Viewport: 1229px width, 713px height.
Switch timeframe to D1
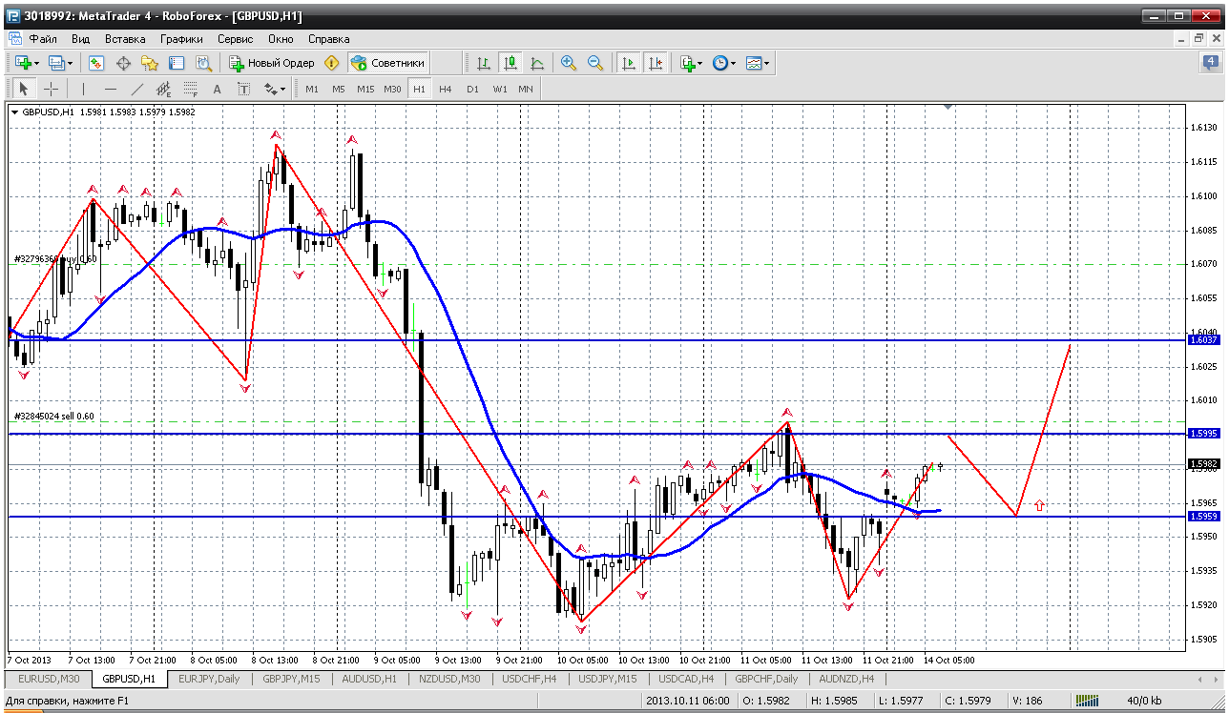(472, 89)
